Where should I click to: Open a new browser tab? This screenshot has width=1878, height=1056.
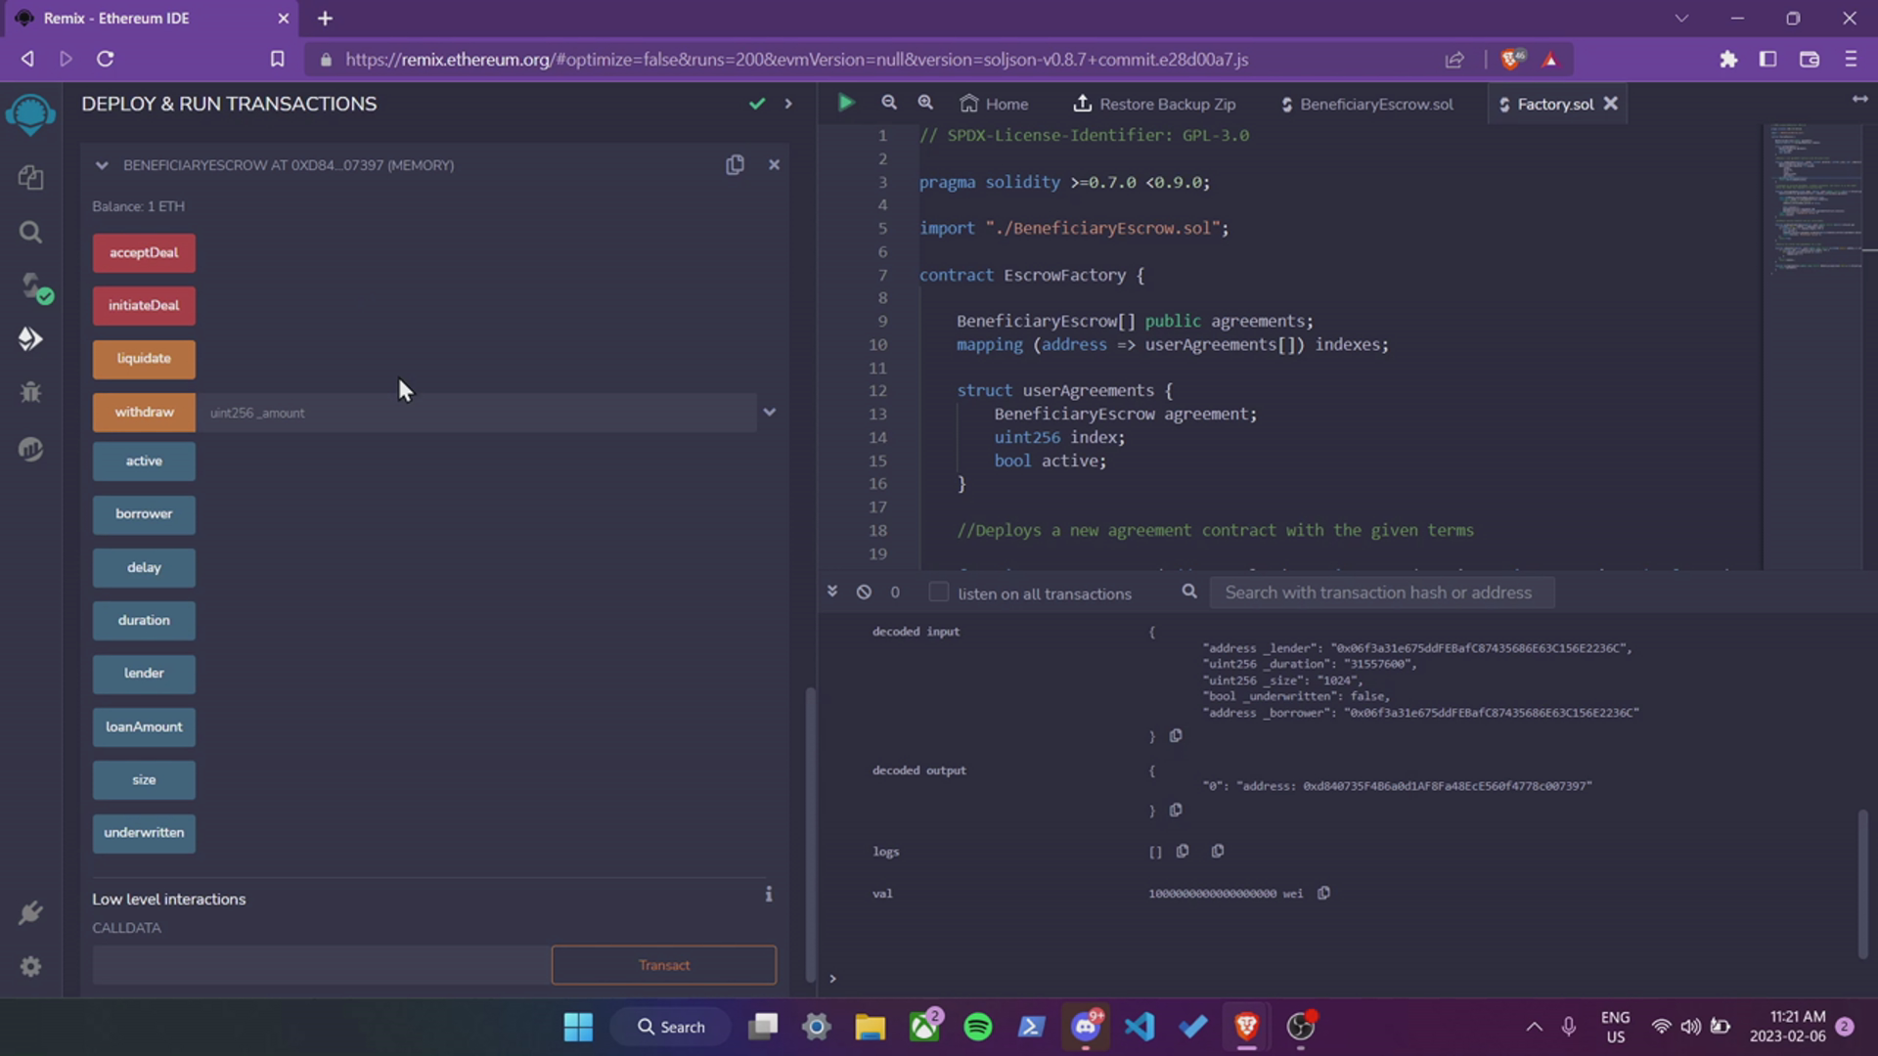[x=325, y=18]
